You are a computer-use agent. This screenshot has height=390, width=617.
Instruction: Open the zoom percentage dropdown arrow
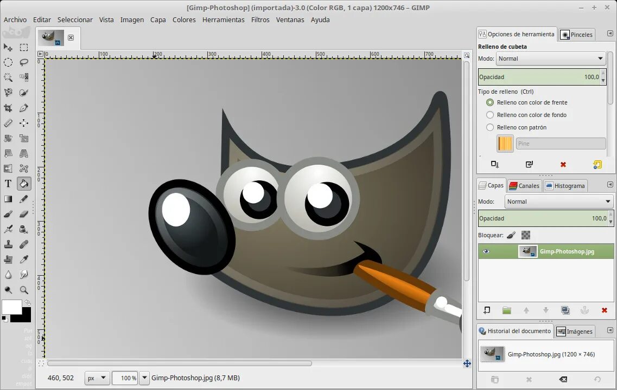[144, 378]
